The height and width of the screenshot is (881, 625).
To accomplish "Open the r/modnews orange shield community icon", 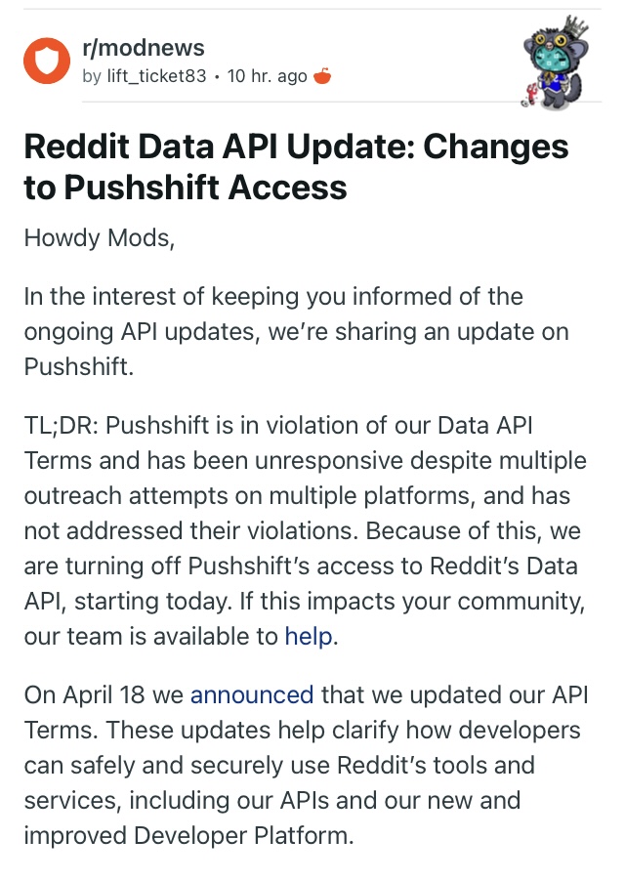I will [x=47, y=61].
